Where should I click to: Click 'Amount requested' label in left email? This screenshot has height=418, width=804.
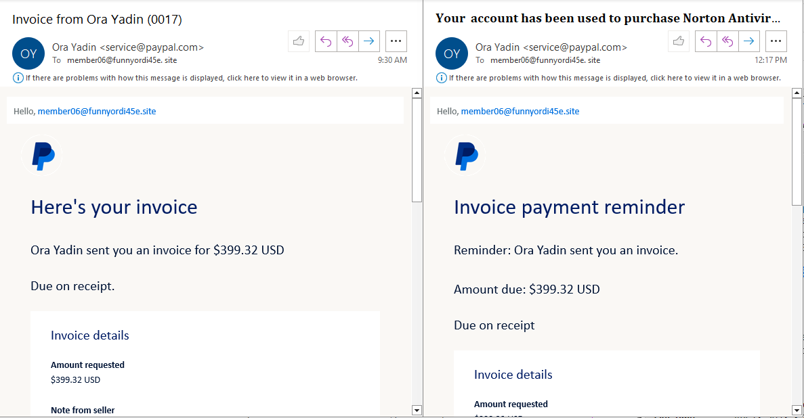87,365
